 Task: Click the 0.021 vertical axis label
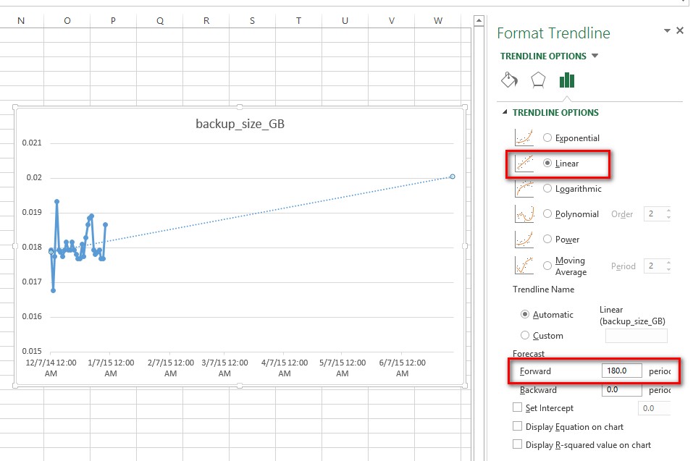point(32,143)
